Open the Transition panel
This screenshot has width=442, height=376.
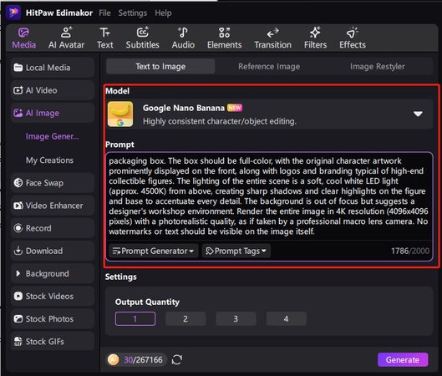pyautogui.click(x=273, y=38)
